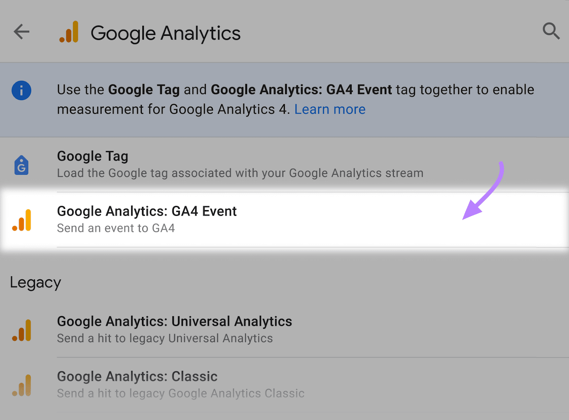The width and height of the screenshot is (569, 420).
Task: Click the back arrow to return
Action: [x=21, y=32]
